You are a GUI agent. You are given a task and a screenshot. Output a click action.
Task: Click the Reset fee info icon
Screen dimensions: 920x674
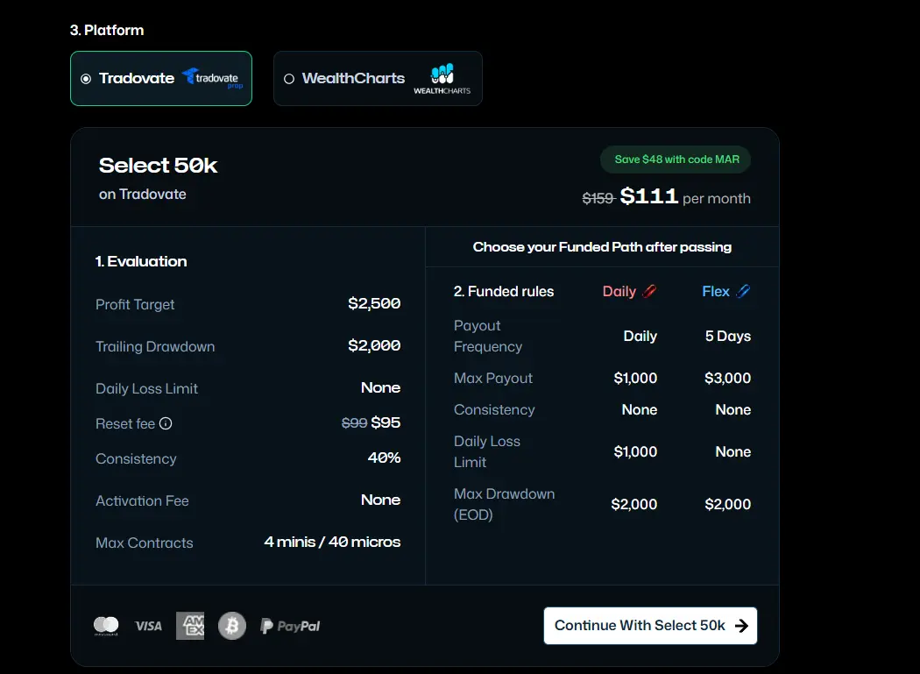(166, 423)
